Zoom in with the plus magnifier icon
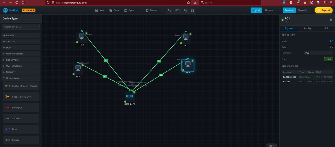This screenshot has height=147, width=335. point(185,10)
